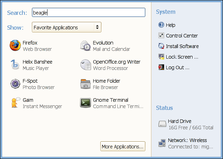Click the More Applications button
The image size is (223, 159).
(123, 146)
